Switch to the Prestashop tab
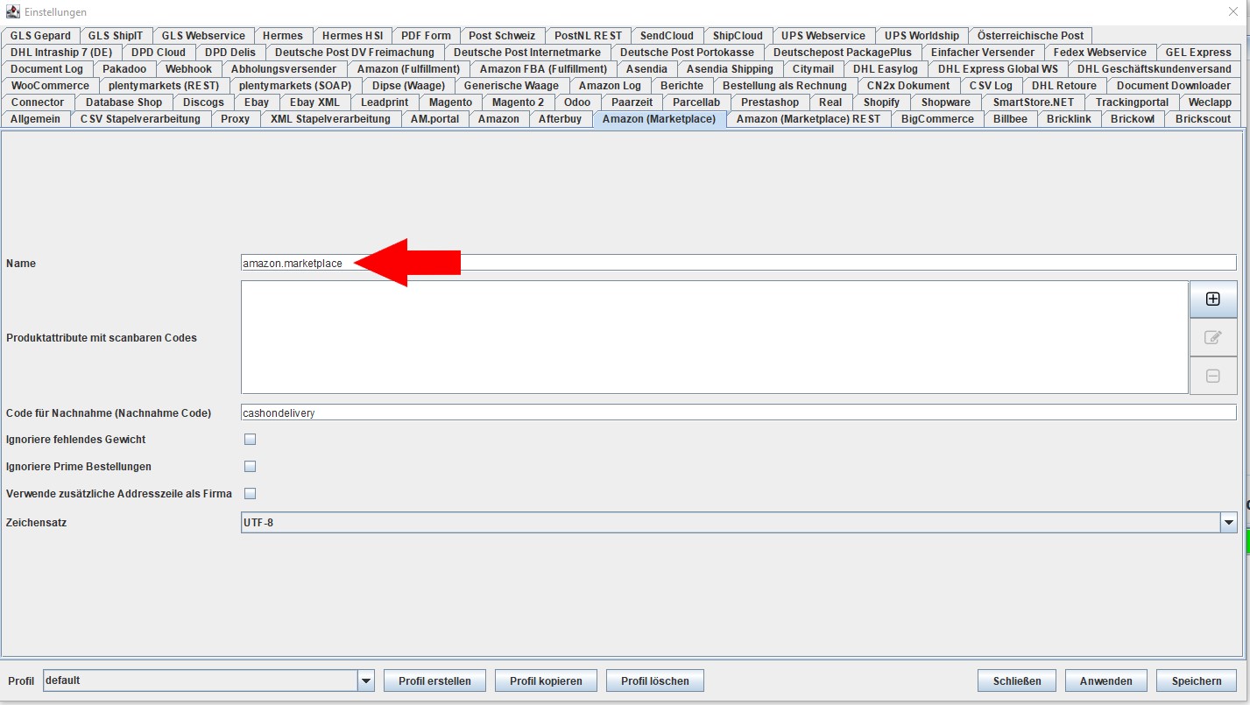This screenshot has width=1250, height=705. point(770,102)
